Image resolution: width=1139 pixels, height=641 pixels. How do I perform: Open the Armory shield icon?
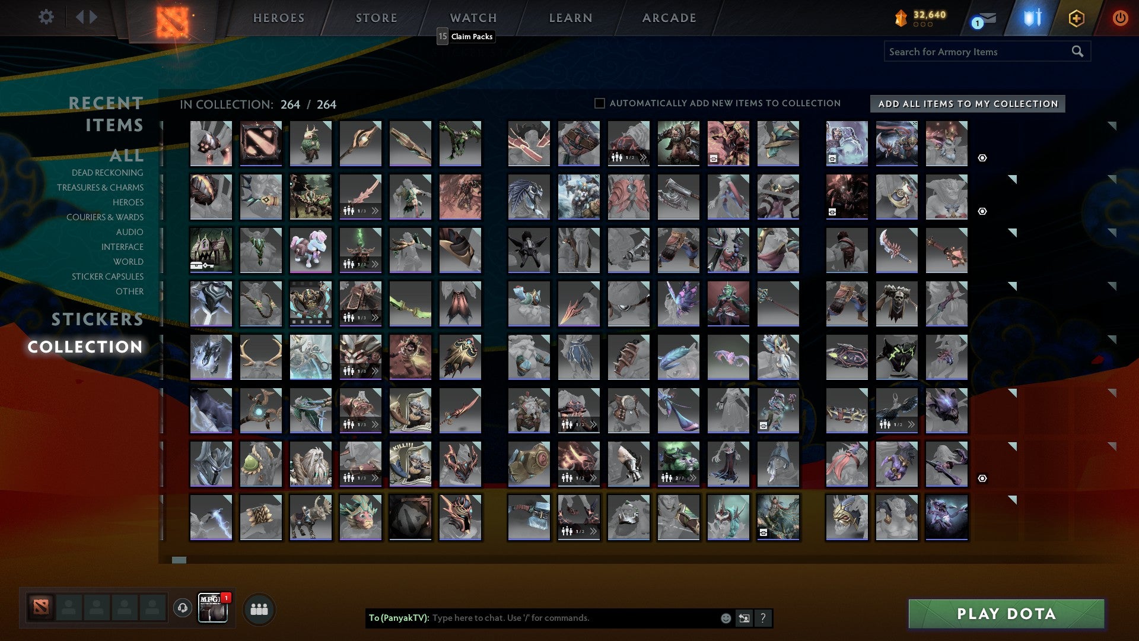[1032, 18]
